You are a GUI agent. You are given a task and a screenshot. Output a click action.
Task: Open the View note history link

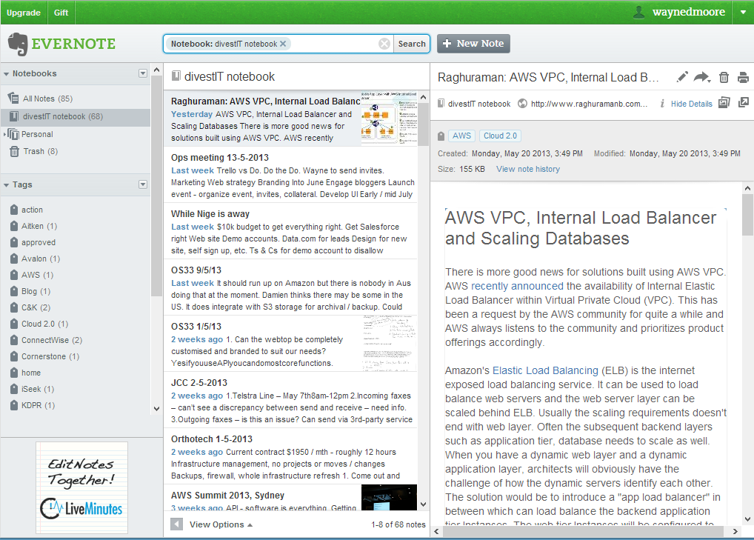point(527,169)
